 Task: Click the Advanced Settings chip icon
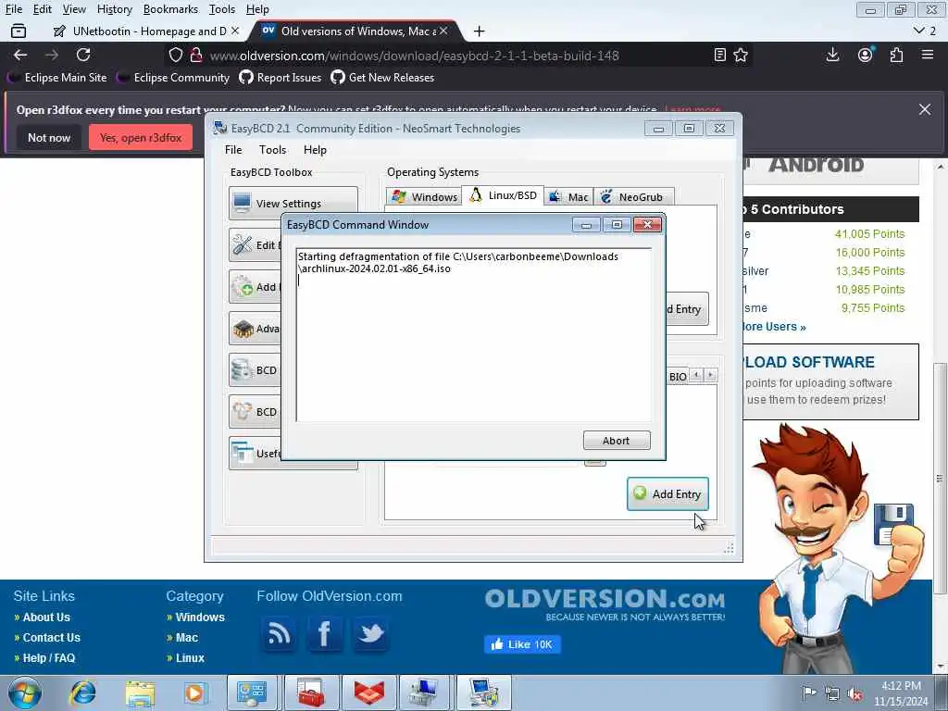tap(243, 329)
